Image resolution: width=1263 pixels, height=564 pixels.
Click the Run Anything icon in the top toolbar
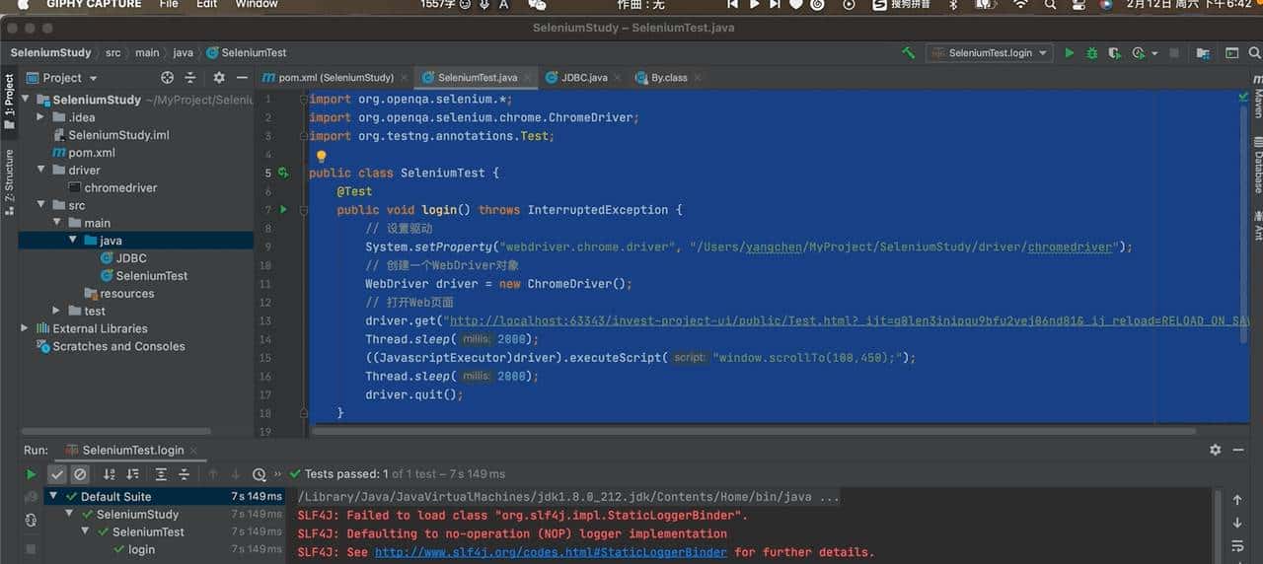point(1231,53)
